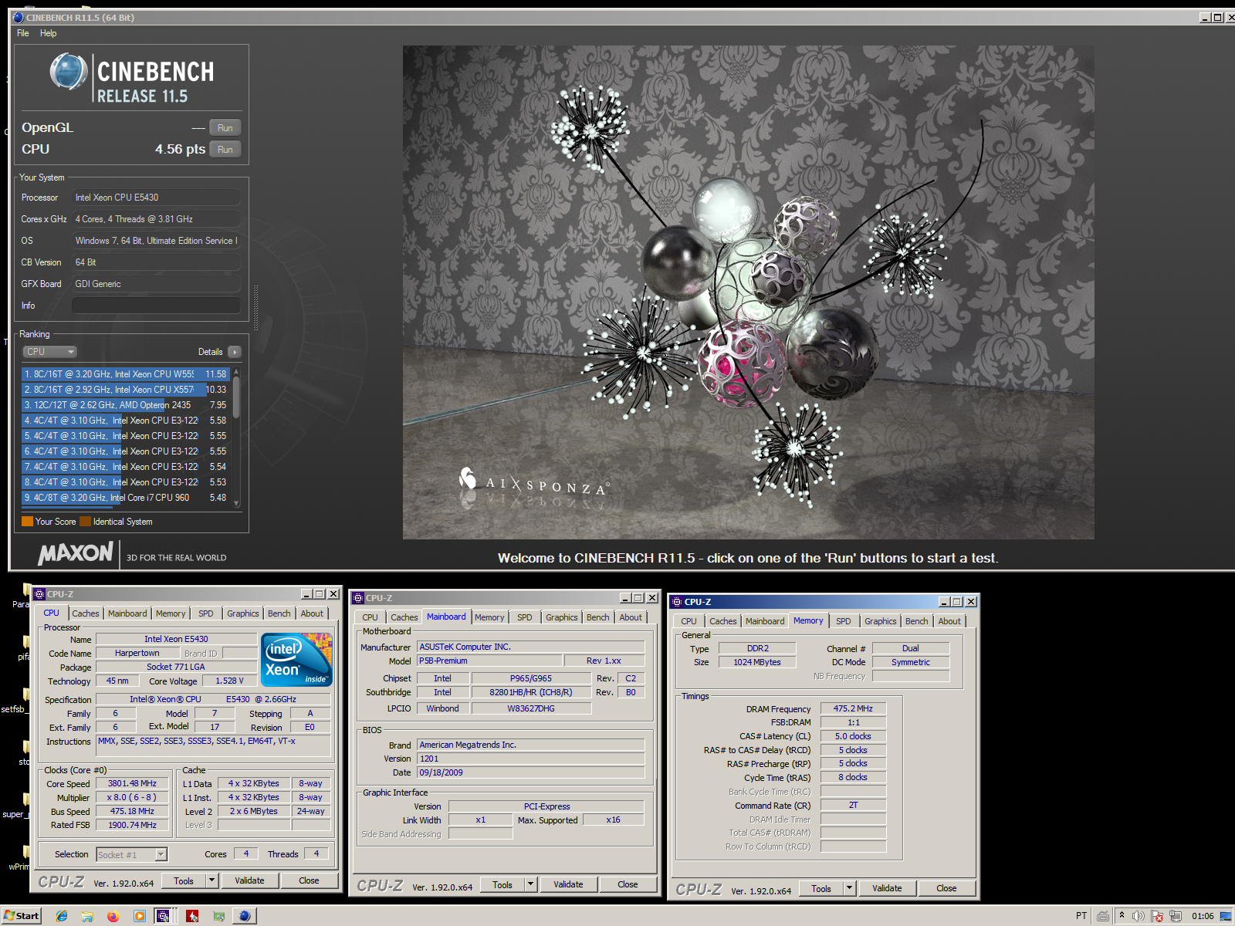Screen dimensions: 1235x926
Task: Click the P5B-Premium model value
Action: click(x=489, y=661)
